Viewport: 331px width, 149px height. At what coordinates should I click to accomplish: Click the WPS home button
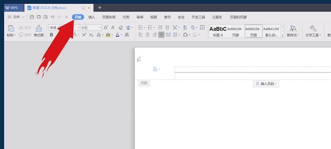(x=14, y=8)
